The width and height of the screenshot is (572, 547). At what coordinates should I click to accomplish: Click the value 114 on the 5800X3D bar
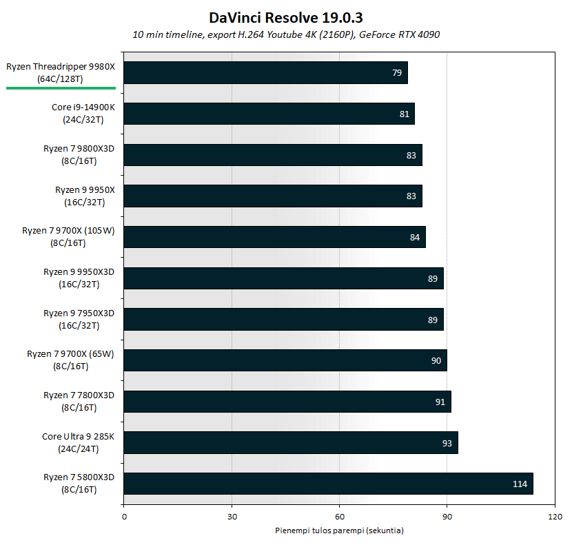coord(520,484)
